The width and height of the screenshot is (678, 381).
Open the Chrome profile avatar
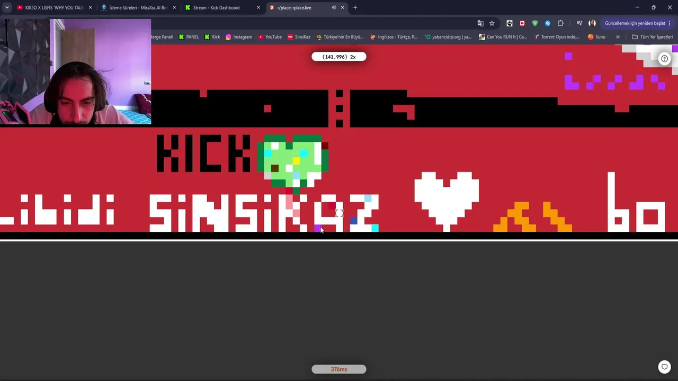point(592,23)
